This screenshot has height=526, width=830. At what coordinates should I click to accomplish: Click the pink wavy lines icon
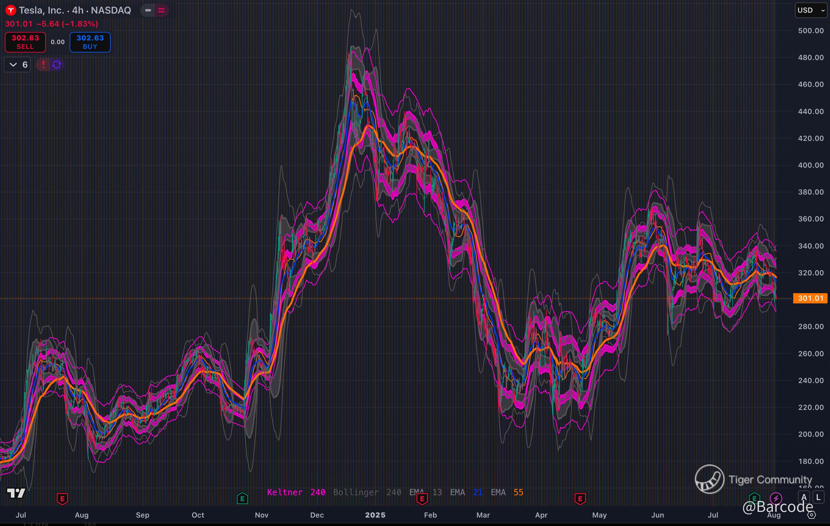(161, 10)
